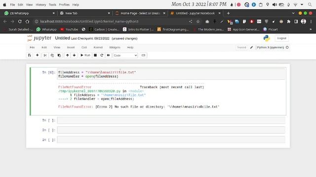The width and height of the screenshot is (316, 177).
Task: Cut selected cells with the scissors icon
Action: [x=45, y=55]
